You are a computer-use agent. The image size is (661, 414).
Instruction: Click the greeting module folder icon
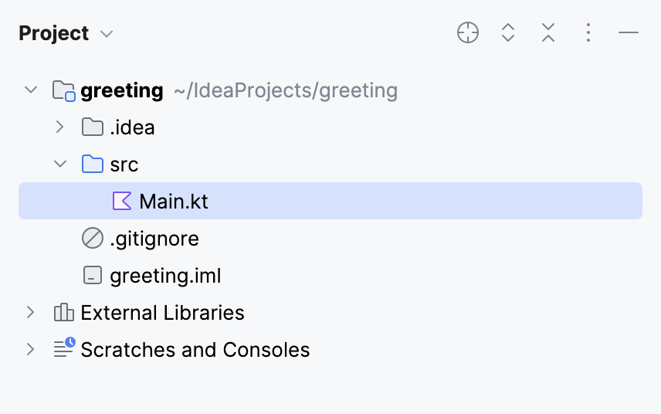tap(63, 91)
